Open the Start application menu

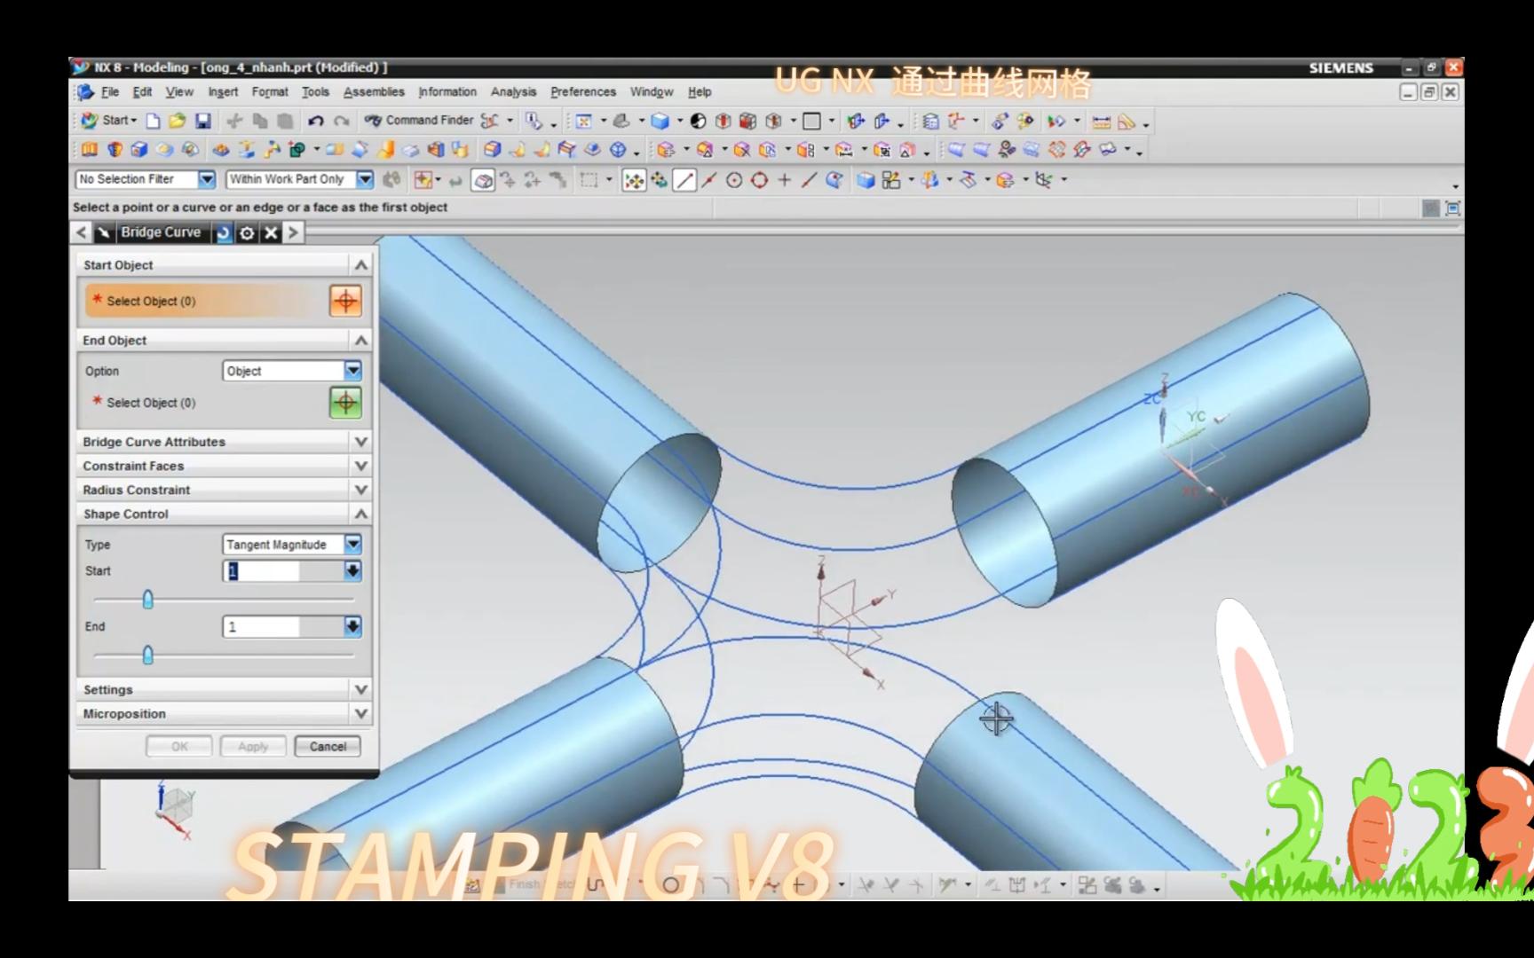pyautogui.click(x=108, y=121)
